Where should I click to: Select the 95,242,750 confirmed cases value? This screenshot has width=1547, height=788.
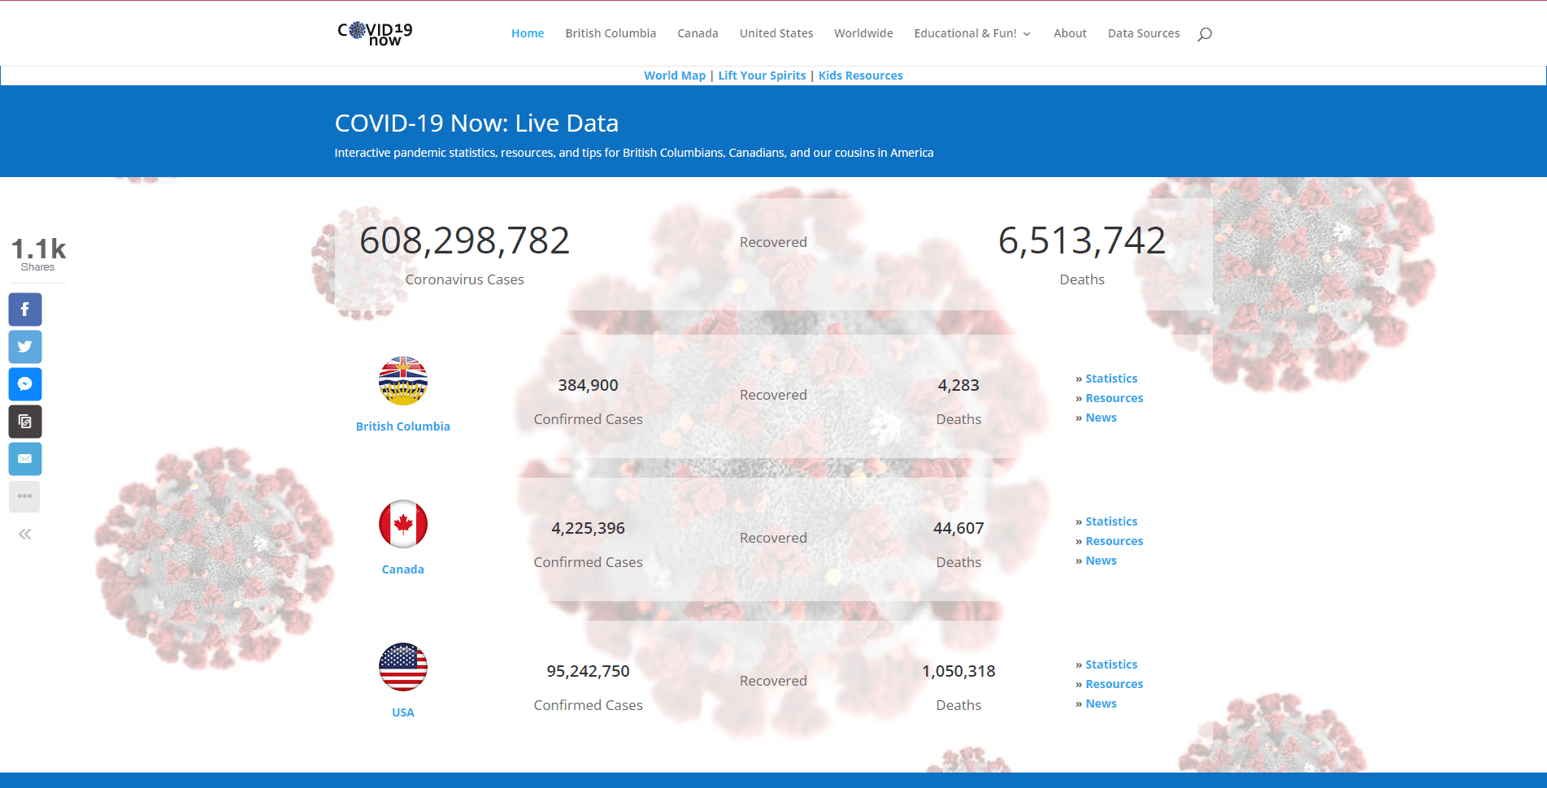pyautogui.click(x=588, y=671)
